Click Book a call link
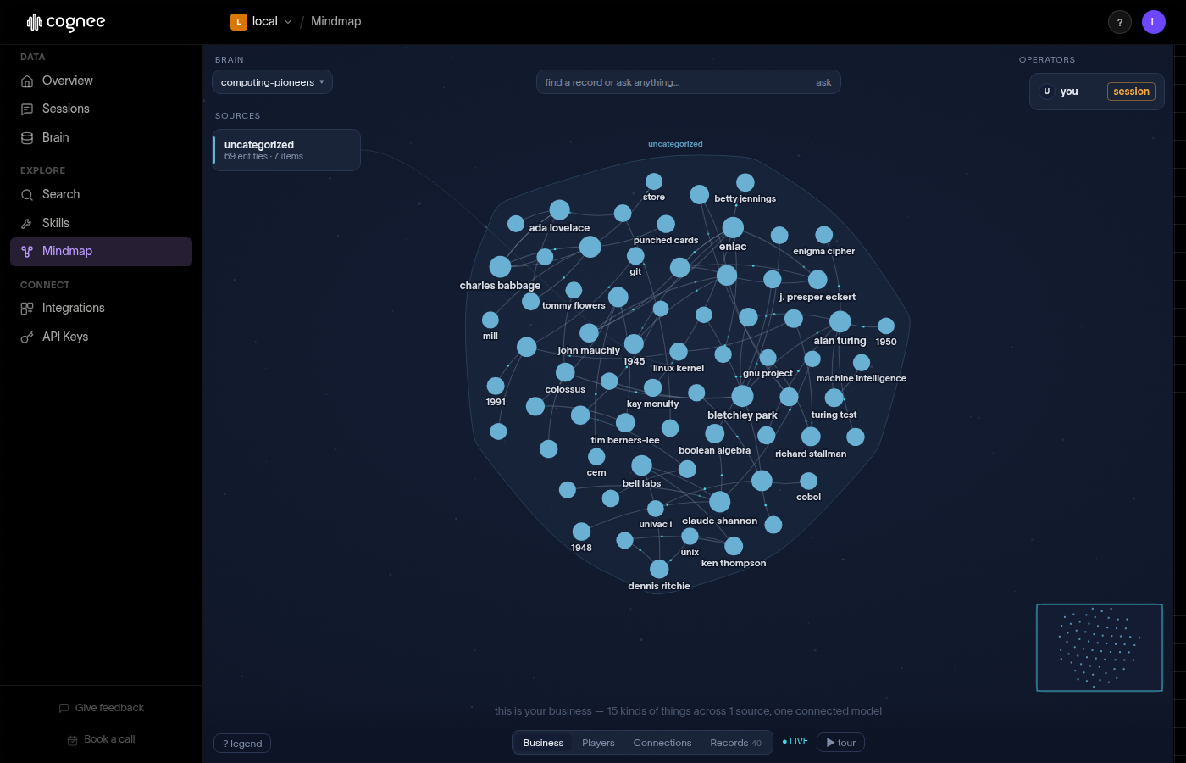The height and width of the screenshot is (763, 1186). pyautogui.click(x=102, y=739)
